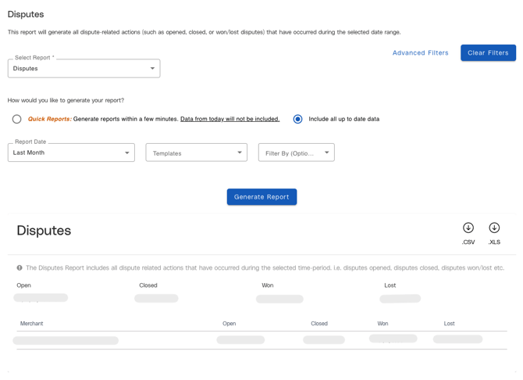The height and width of the screenshot is (380, 523).
Task: Sort by the Merchant column header
Action: tap(32, 324)
